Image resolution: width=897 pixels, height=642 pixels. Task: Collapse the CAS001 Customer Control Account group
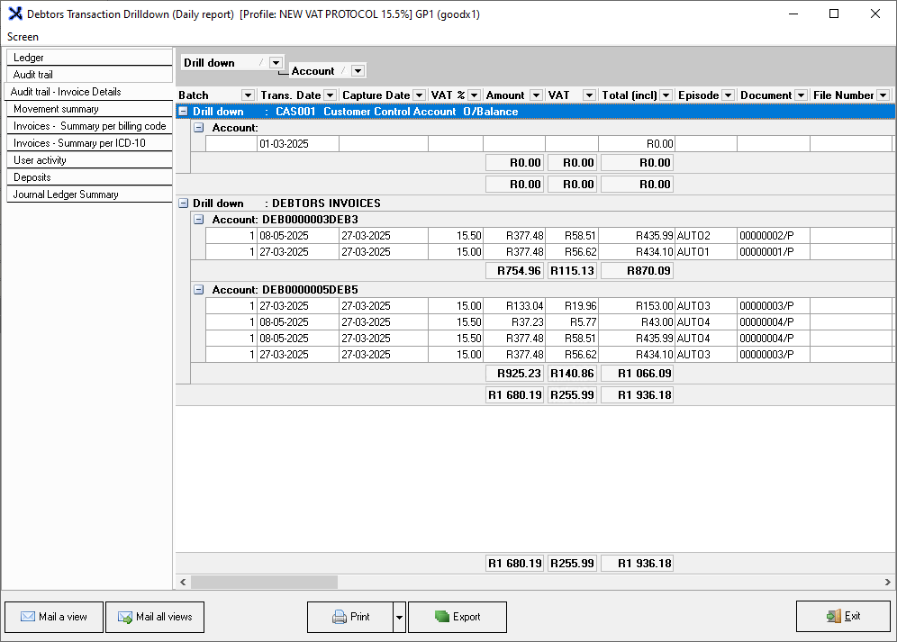pos(183,112)
